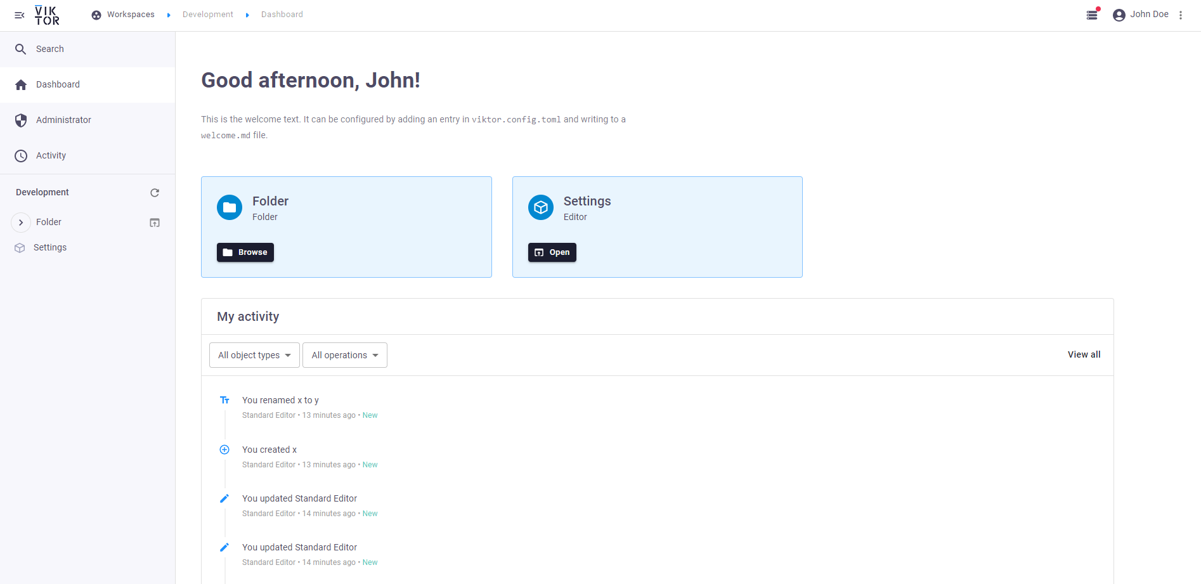The height and width of the screenshot is (584, 1201).
Task: Open Folder editor icon in sidebar
Action: pos(155,223)
